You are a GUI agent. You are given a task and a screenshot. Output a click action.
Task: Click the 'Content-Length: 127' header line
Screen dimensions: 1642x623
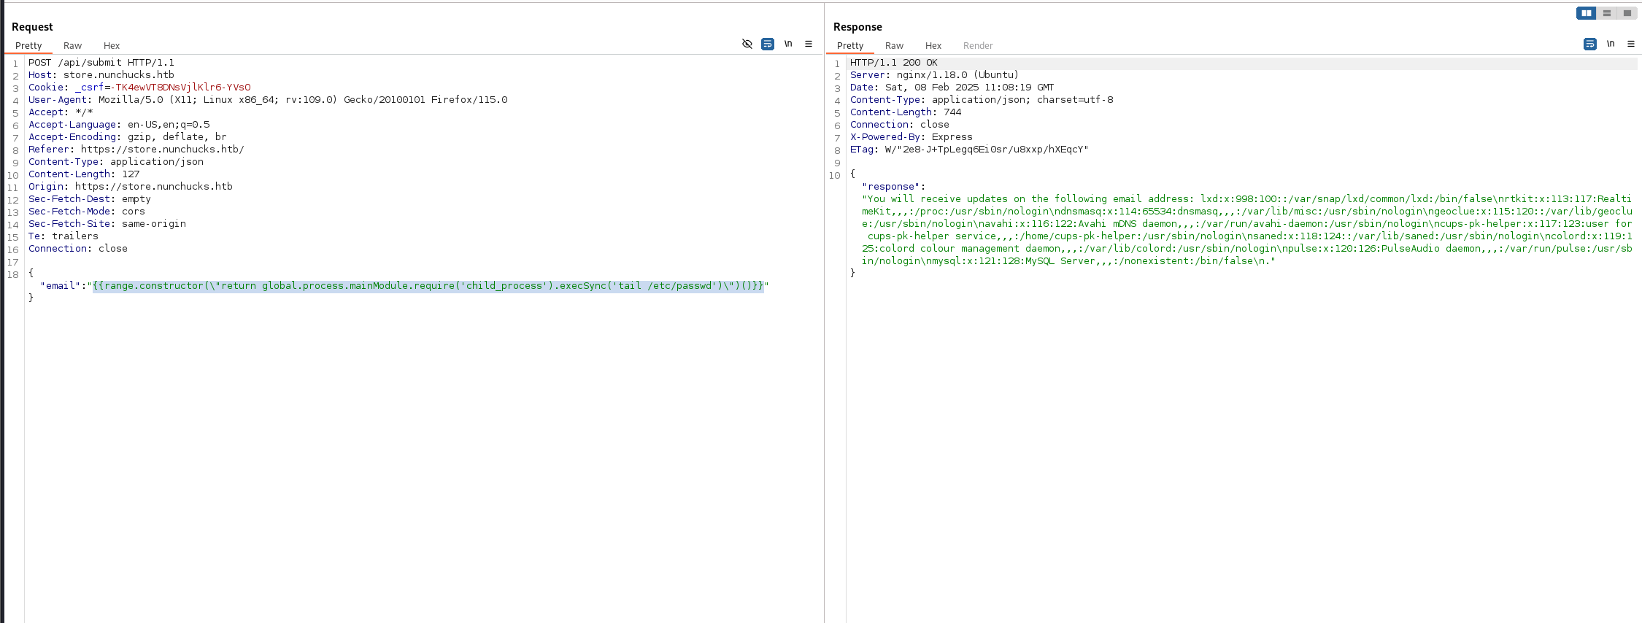84,174
